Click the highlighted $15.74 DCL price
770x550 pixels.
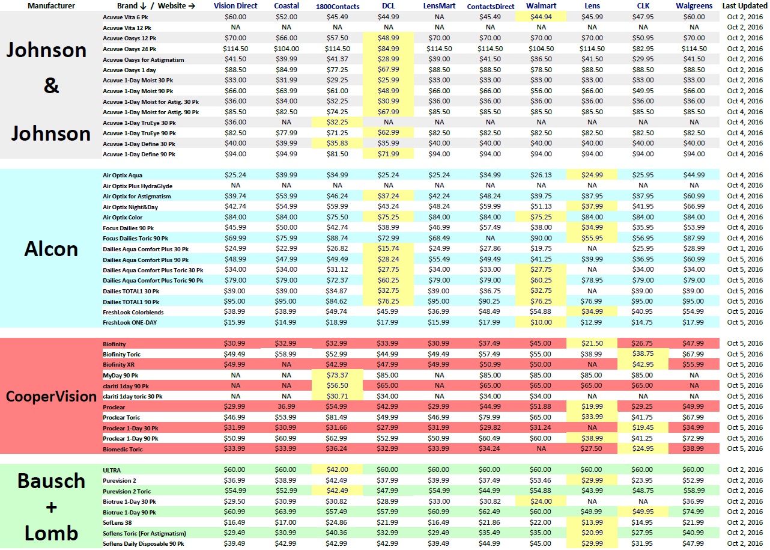389,248
